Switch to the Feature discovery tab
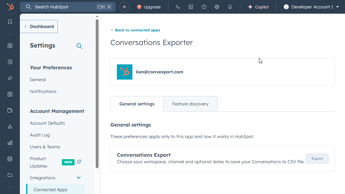345x194 pixels. [x=190, y=104]
